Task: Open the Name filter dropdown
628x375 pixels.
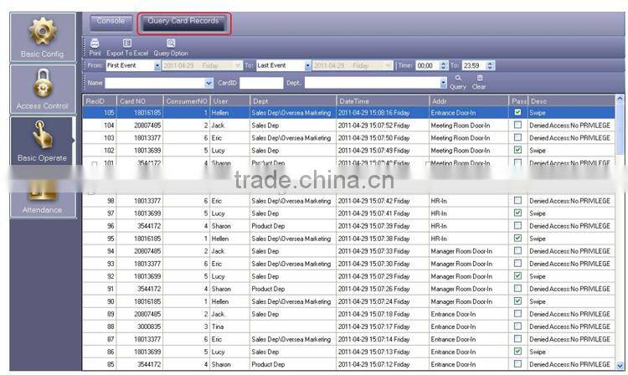Action: coord(209,83)
